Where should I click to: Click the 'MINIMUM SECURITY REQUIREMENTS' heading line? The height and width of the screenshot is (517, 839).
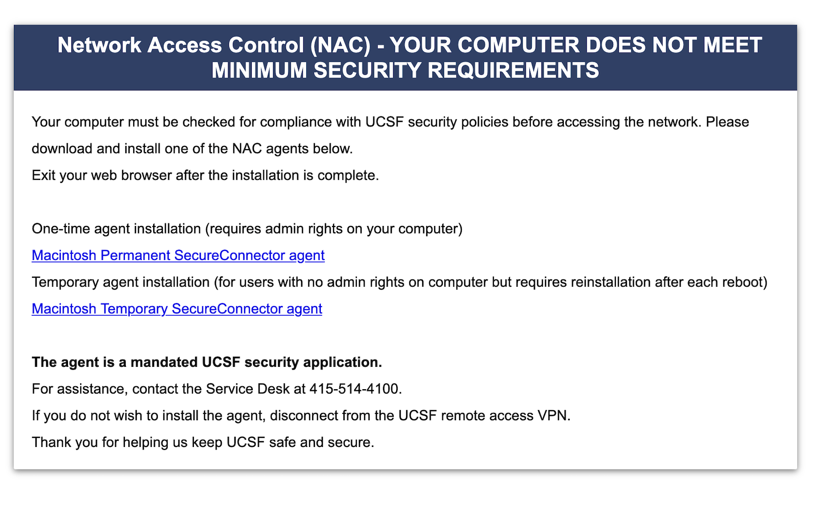(405, 70)
